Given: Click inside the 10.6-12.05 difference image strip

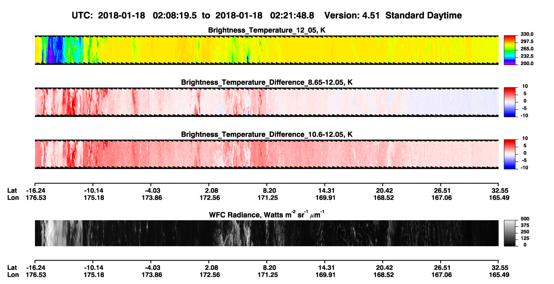Looking at the screenshot, I should click(267, 154).
